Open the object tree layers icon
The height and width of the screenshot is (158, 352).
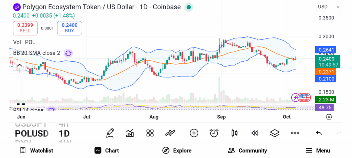click(274, 133)
